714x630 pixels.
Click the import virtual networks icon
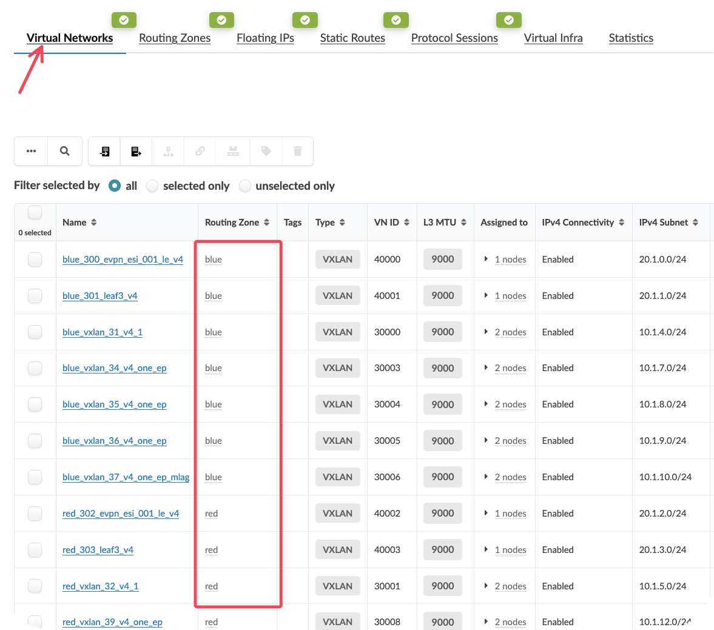pos(105,151)
